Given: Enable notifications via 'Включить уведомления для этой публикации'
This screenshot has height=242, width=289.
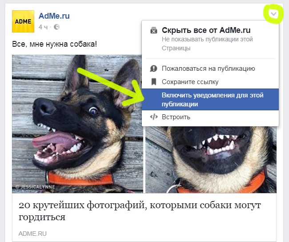Looking at the screenshot, I should click(x=210, y=99).
